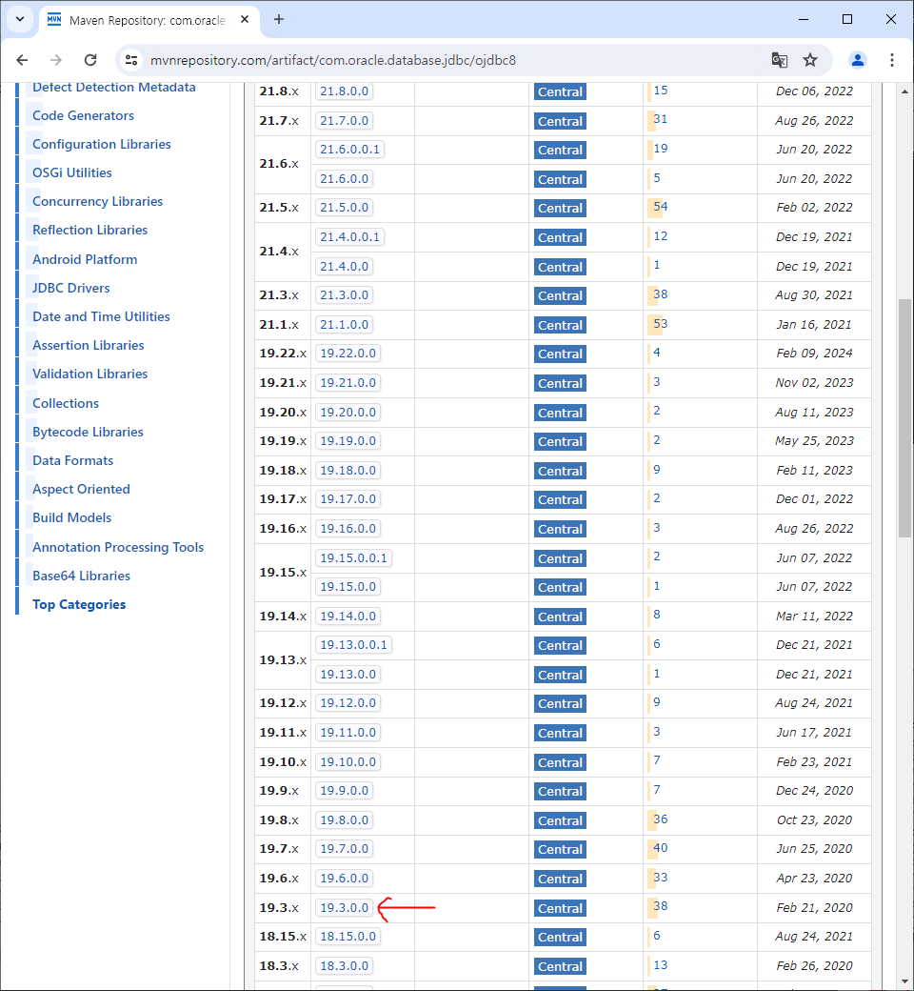Viewport: 914px width, 991px height.
Task: Reload the Maven Repository page
Action: click(90, 60)
